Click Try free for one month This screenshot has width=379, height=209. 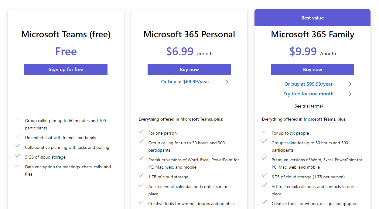pos(309,94)
